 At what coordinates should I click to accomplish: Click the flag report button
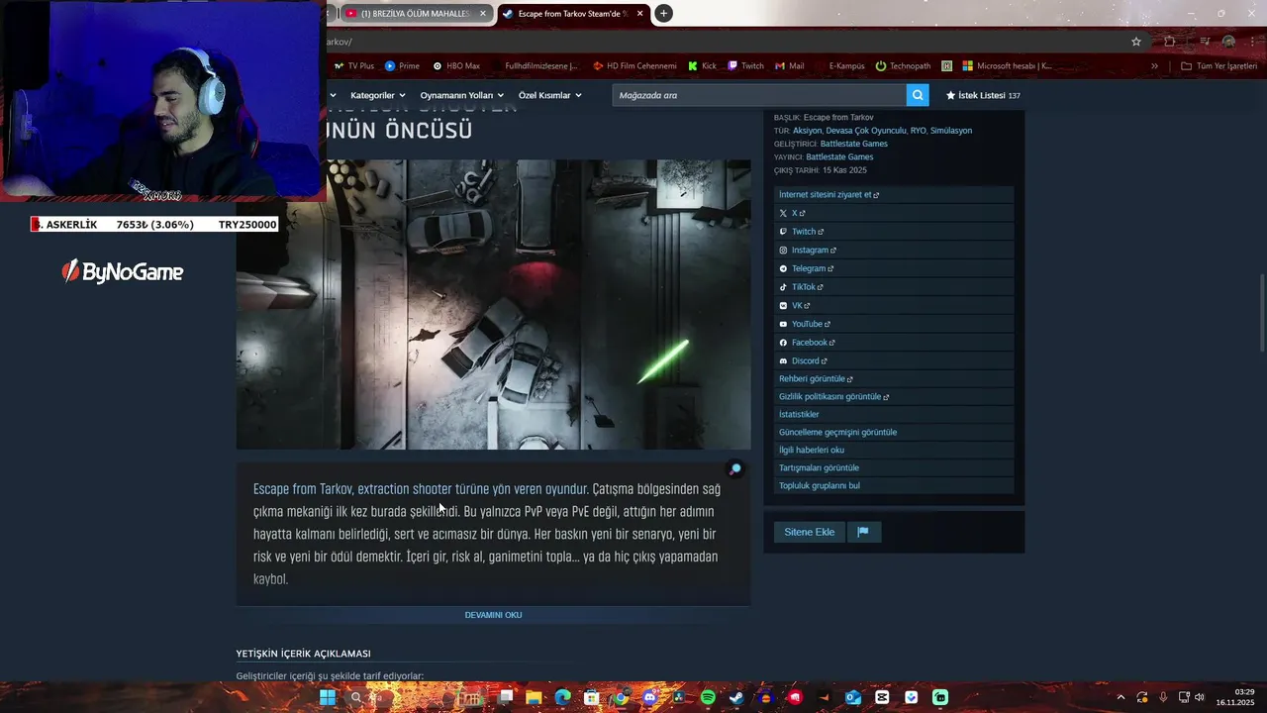tap(863, 532)
